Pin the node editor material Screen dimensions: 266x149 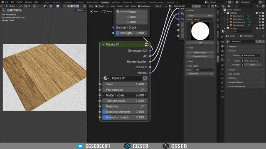point(203,6)
